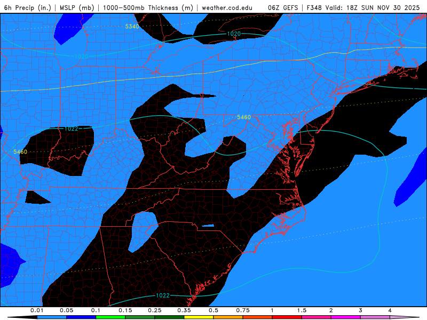The height and width of the screenshot is (320, 427).
Task: Click the 0.25 legend value
Action: (x=155, y=310)
